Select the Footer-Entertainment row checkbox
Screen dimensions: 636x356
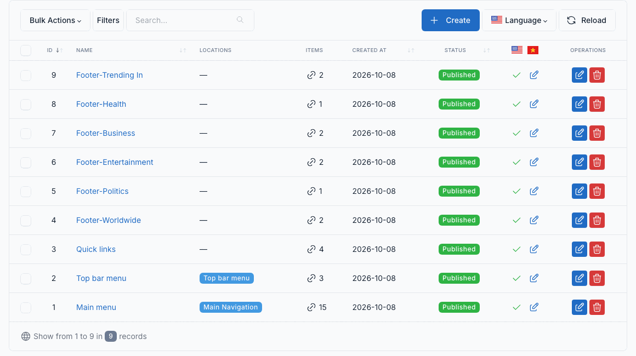coord(26,163)
